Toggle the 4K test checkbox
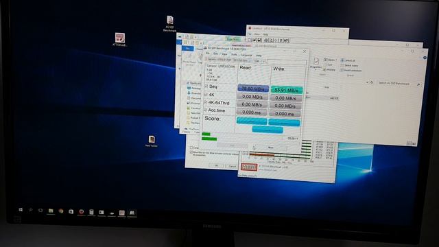The width and height of the screenshot is (439, 247). 206,95
